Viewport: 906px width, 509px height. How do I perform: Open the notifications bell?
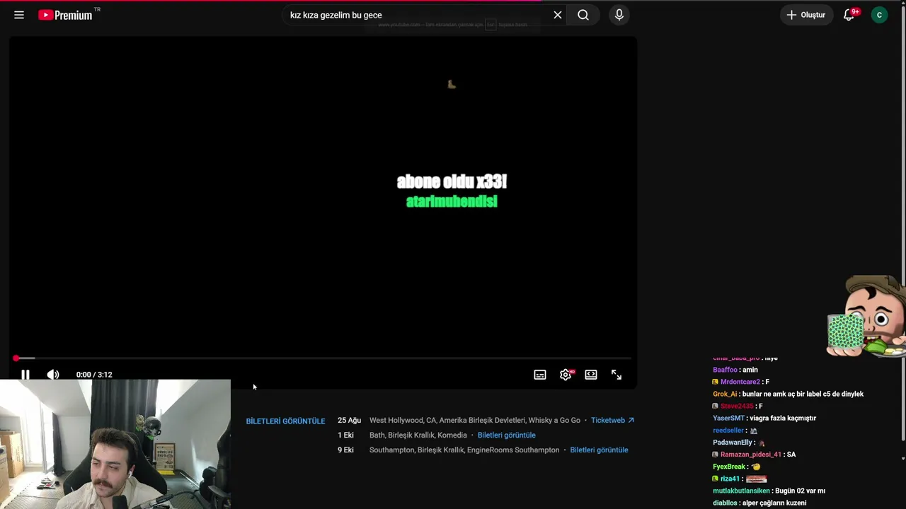pyautogui.click(x=849, y=15)
